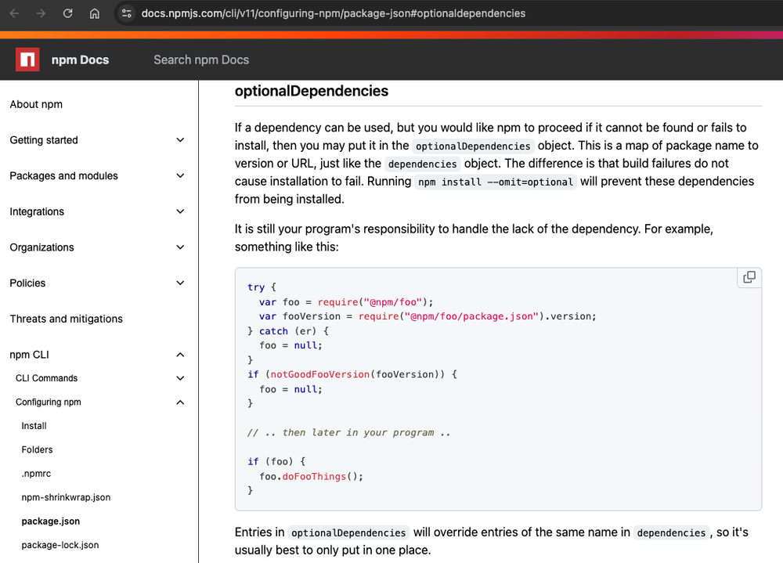Open the .npmrc documentation page
The height and width of the screenshot is (563, 783).
36,473
